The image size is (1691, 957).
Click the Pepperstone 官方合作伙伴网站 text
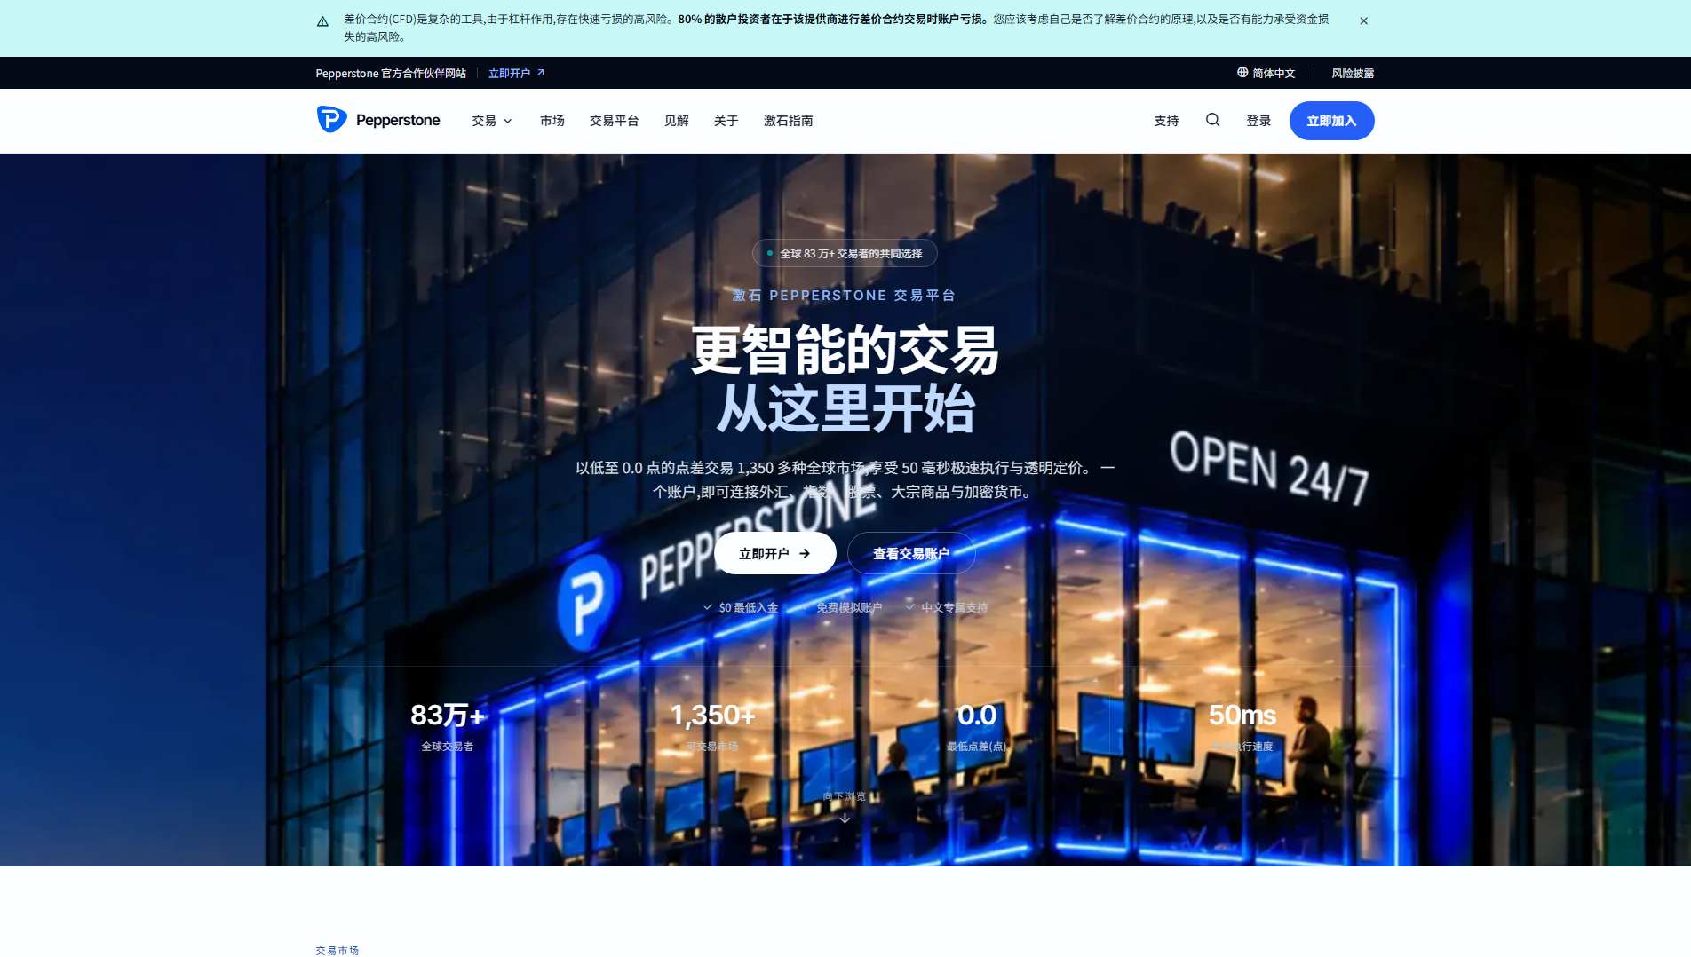pyautogui.click(x=391, y=73)
